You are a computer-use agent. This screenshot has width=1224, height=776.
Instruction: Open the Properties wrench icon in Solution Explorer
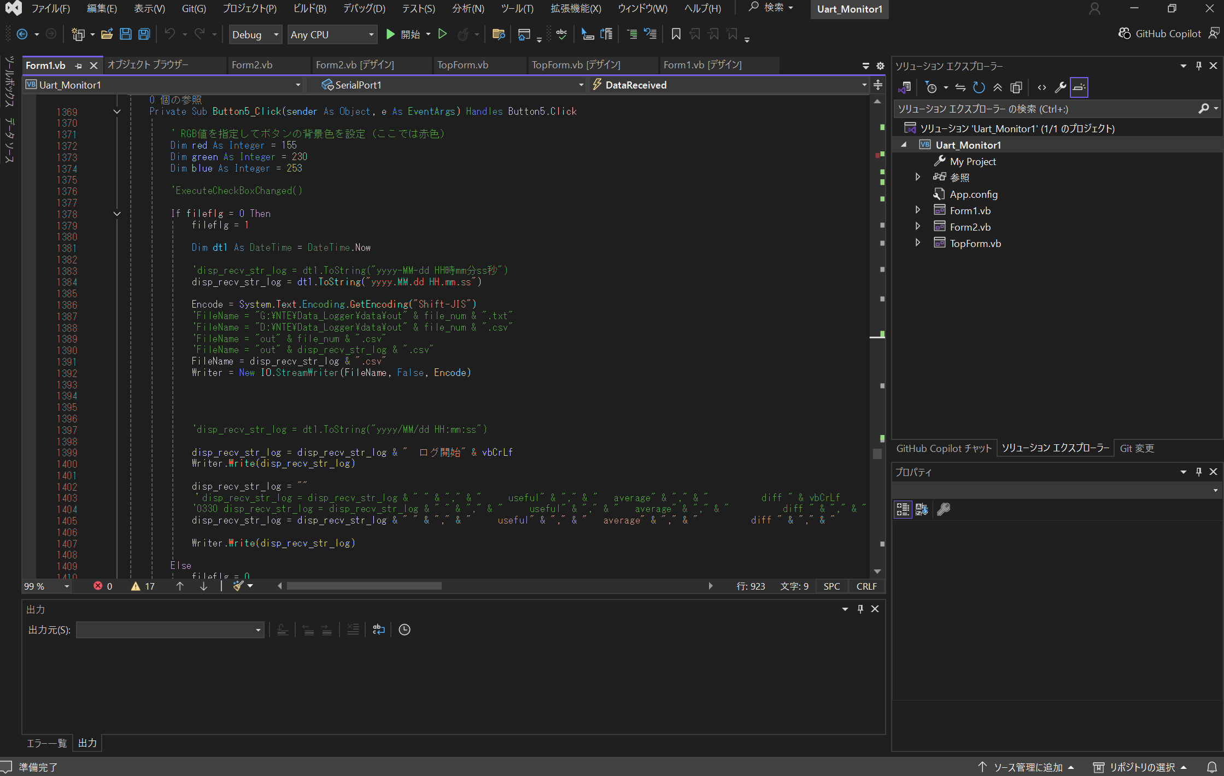(x=1061, y=87)
